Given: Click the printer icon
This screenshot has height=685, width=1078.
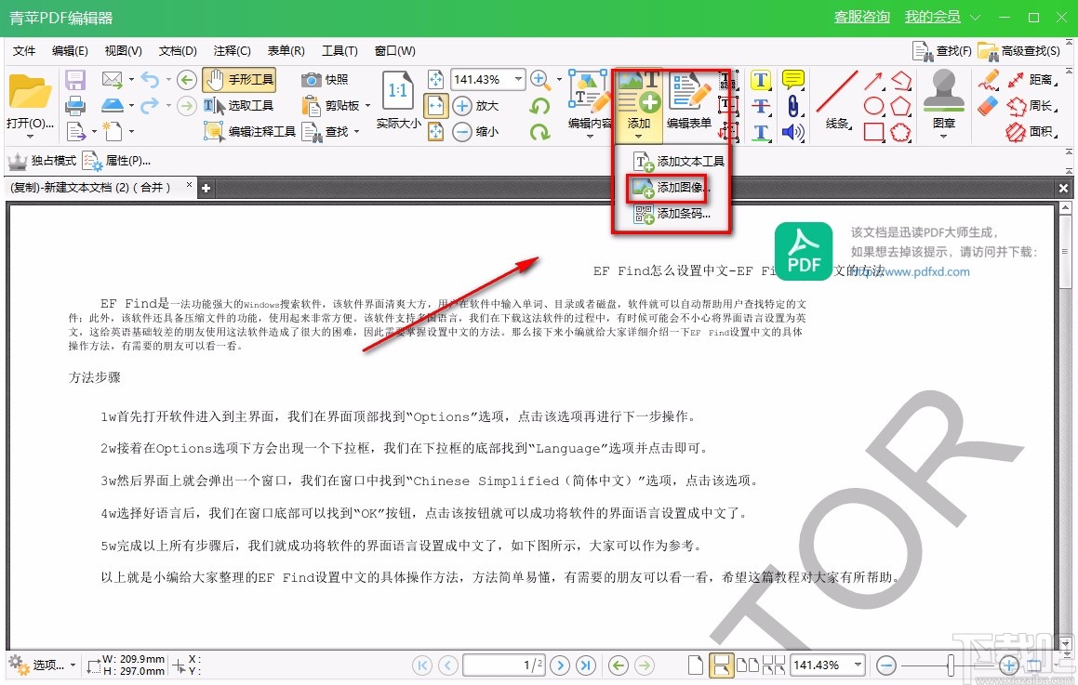Looking at the screenshot, I should pyautogui.click(x=75, y=106).
